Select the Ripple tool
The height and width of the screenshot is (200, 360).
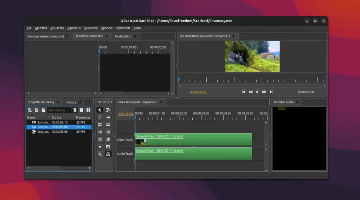108,117
